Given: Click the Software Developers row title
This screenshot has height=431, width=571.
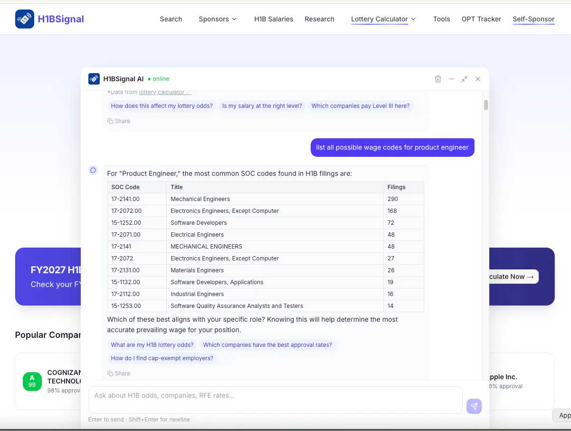Looking at the screenshot, I should point(275,223).
